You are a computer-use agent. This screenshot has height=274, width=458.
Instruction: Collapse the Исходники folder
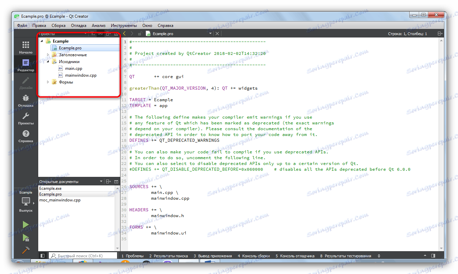[48, 62]
